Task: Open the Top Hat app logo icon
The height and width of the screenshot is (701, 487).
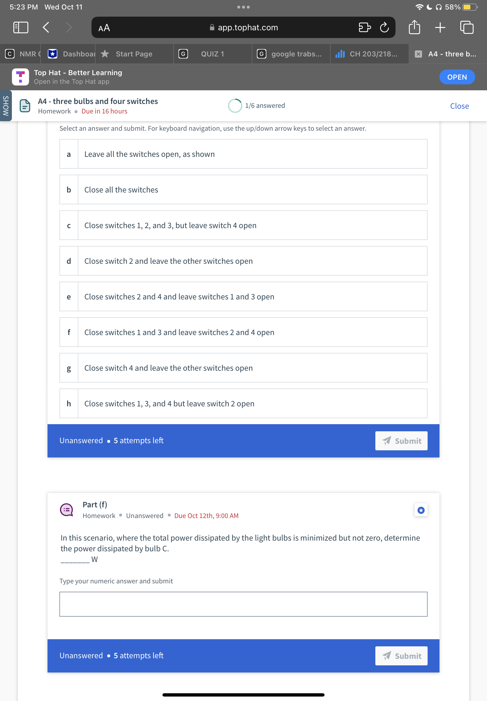Action: click(20, 77)
